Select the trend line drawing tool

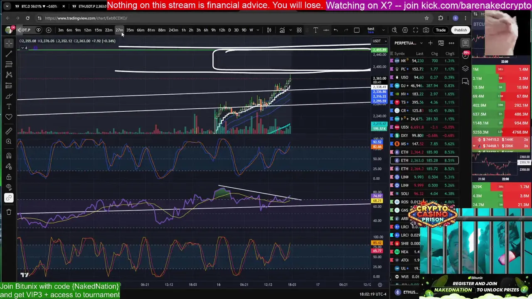(9, 54)
